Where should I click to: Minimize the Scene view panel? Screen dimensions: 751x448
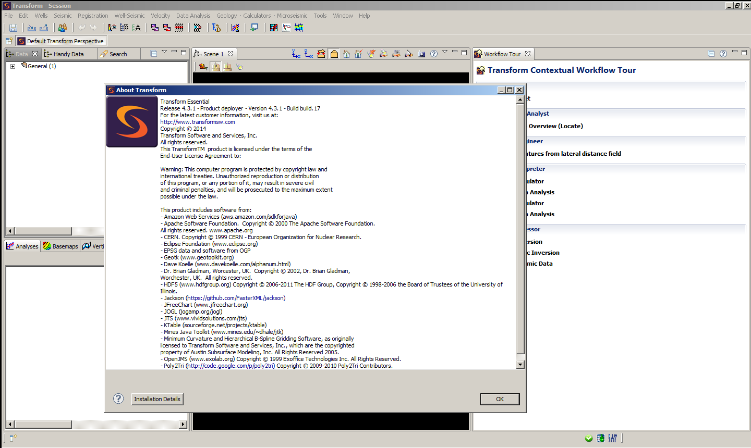pos(455,52)
